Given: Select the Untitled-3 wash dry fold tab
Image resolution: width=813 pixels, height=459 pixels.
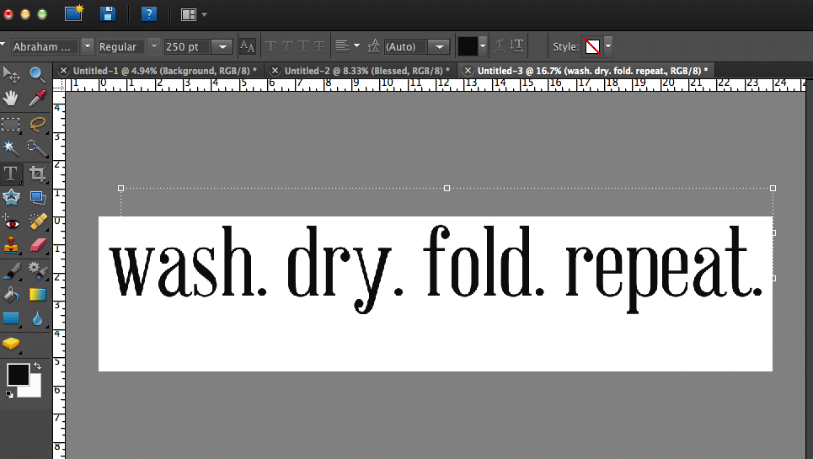Looking at the screenshot, I should coord(592,71).
